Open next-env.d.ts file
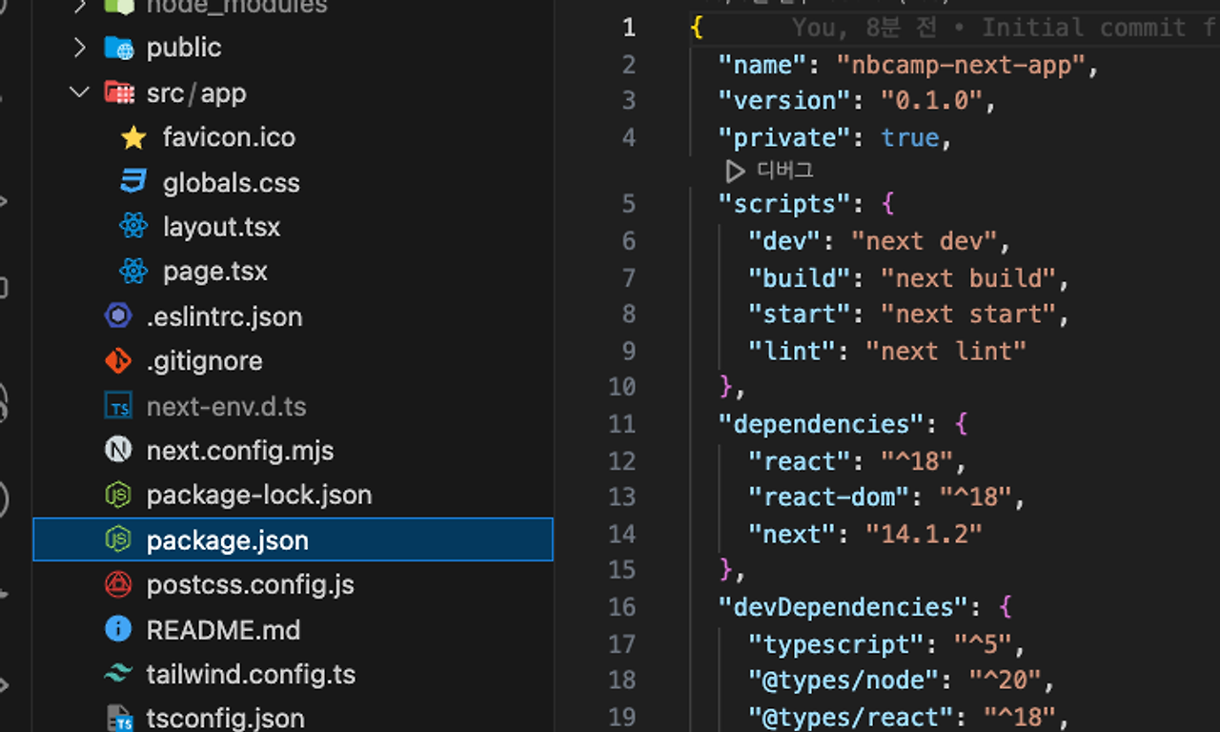 (x=227, y=407)
